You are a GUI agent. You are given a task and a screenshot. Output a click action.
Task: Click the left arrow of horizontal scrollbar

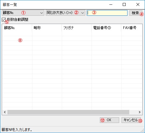click(5, 112)
